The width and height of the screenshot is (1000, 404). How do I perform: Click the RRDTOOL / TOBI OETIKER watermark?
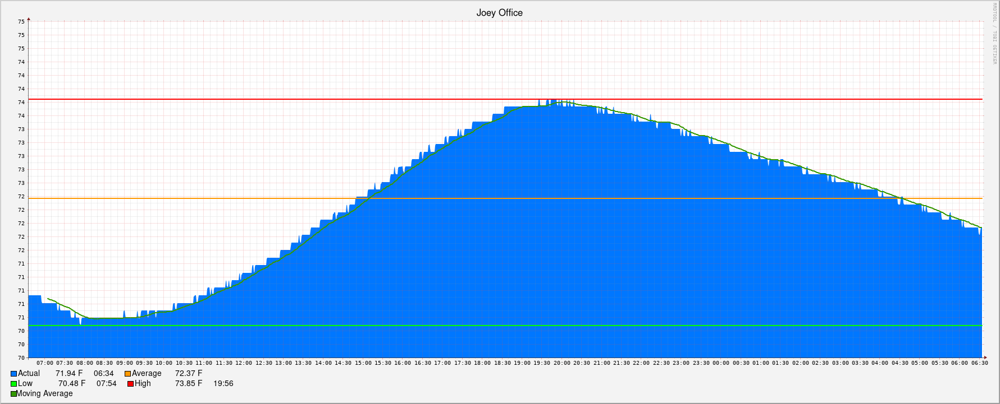994,34
